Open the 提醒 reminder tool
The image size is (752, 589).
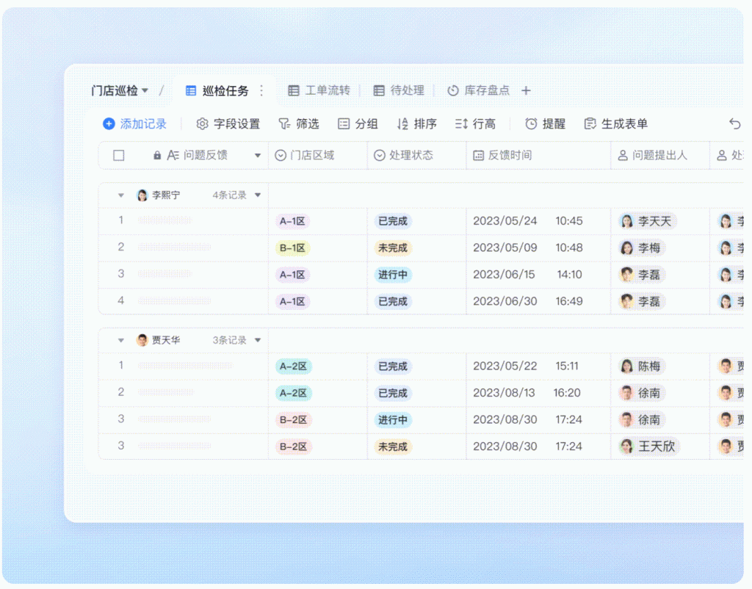(545, 124)
